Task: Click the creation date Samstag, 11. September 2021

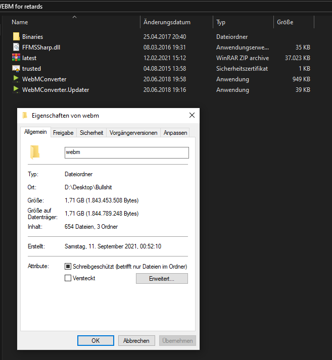Action: click(x=101, y=246)
